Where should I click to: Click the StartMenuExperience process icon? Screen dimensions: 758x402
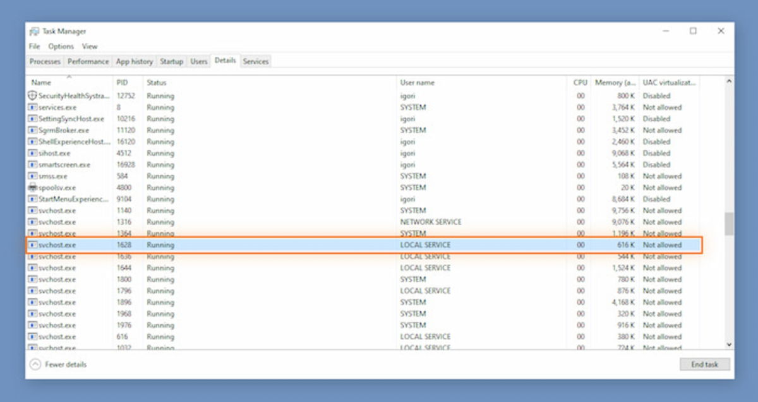coord(33,199)
